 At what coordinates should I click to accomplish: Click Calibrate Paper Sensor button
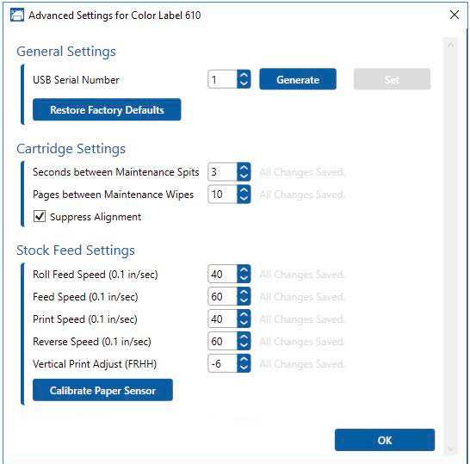102,390
